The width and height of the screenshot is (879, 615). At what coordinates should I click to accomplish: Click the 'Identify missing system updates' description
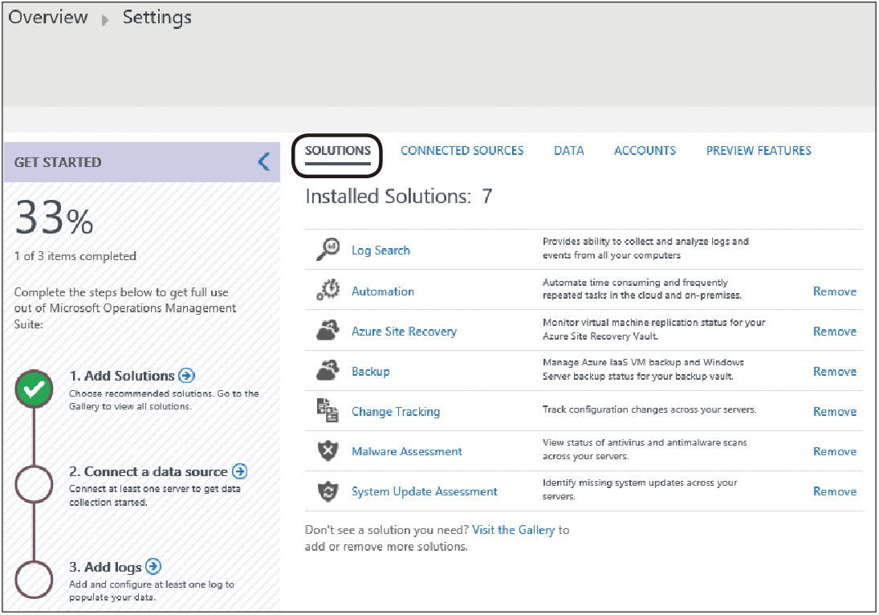pyautogui.click(x=640, y=490)
